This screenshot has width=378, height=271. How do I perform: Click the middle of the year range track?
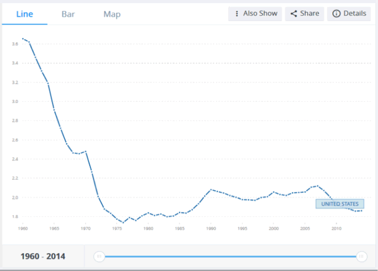point(230,256)
